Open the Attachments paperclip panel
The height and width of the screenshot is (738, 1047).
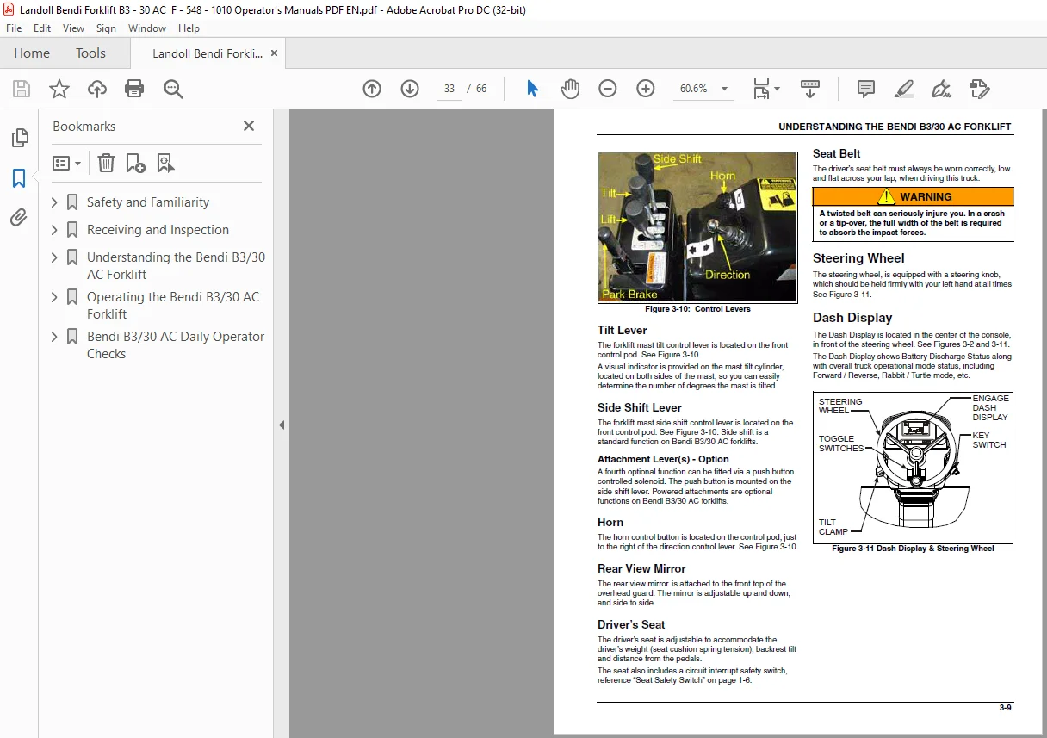[x=19, y=217]
